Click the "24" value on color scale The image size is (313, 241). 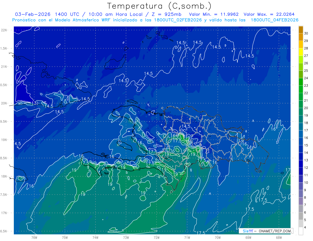click(306, 78)
